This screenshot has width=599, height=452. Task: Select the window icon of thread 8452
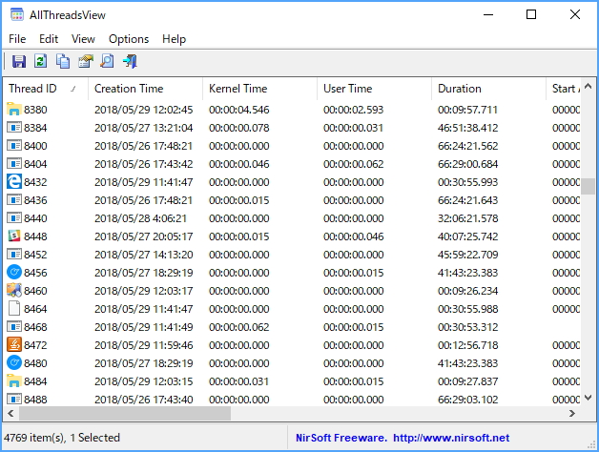coord(14,254)
